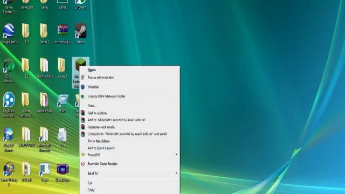Viewport: 345px width, 194px height.
Task: Expand the Send To submenu
Action: (129, 174)
